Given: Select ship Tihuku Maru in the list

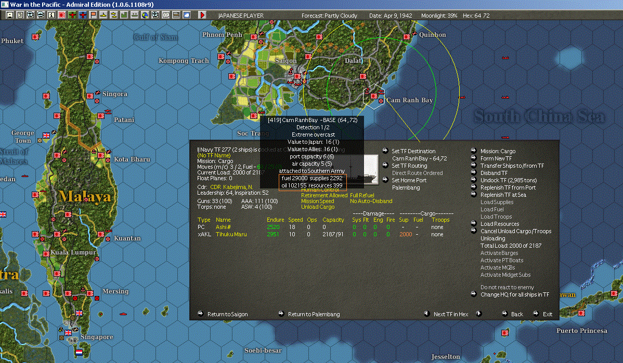Looking at the screenshot, I should click(x=231, y=234).
